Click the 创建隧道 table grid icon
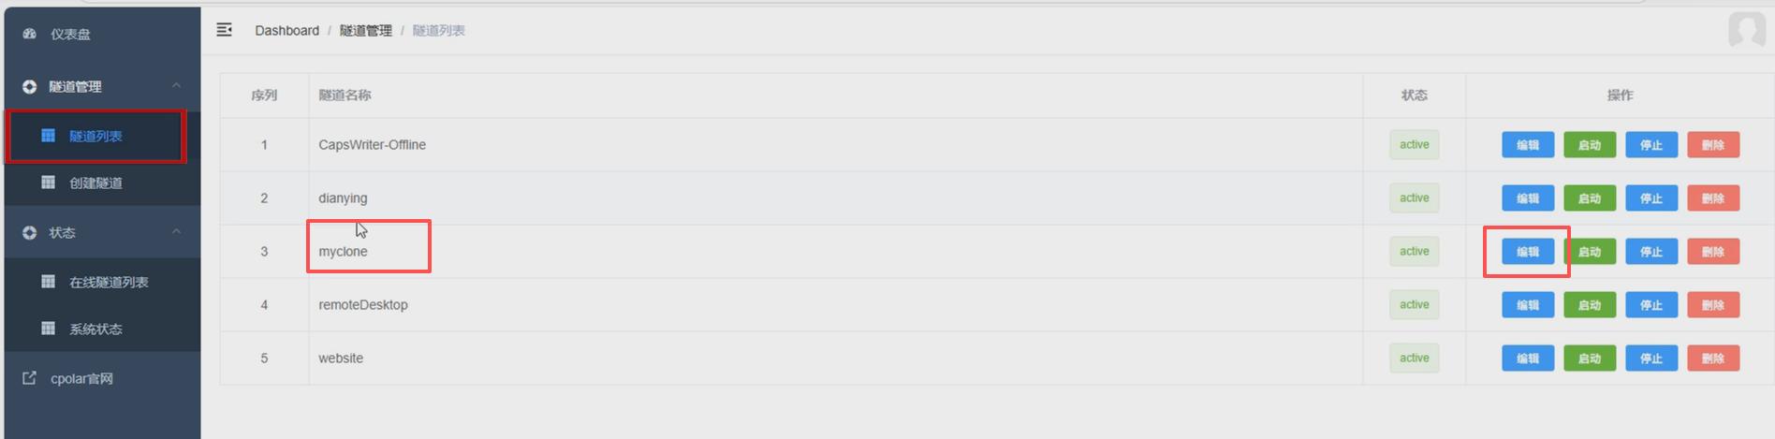The image size is (1775, 439). (49, 183)
